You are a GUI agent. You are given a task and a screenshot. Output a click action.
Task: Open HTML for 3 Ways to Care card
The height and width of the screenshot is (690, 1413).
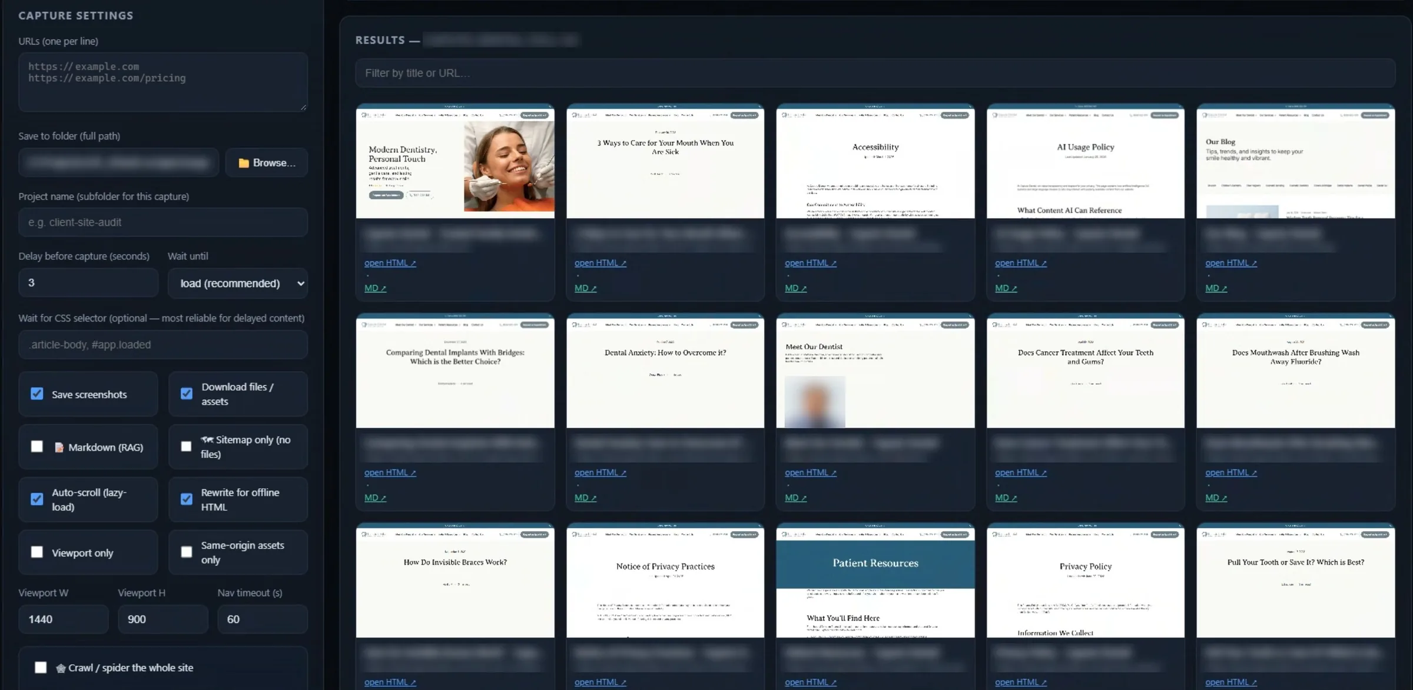coord(600,263)
